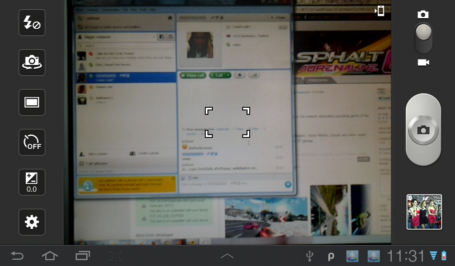455x266 pixels.
Task: Toggle the flash off icon
Action: pyautogui.click(x=32, y=23)
